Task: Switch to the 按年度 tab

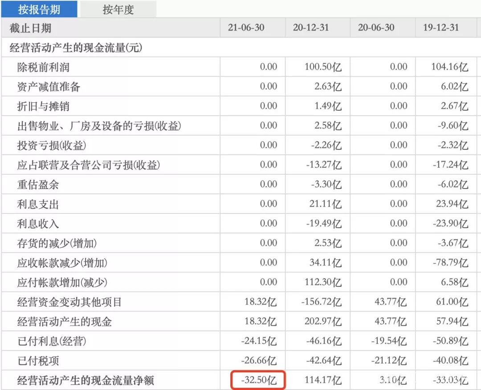Action: (118, 9)
